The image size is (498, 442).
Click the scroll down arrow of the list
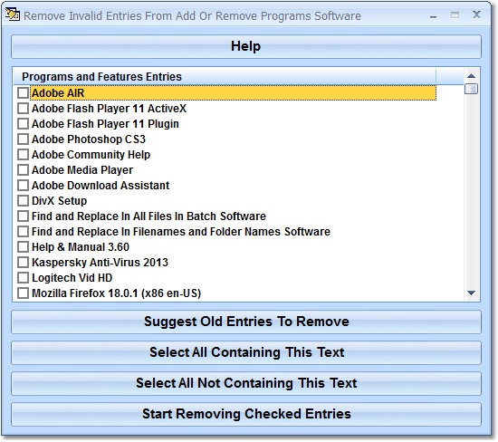coord(472,293)
